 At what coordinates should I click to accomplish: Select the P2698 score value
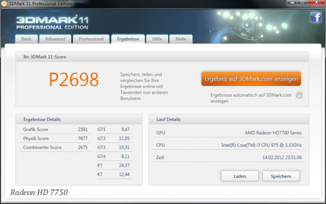[x=74, y=79]
